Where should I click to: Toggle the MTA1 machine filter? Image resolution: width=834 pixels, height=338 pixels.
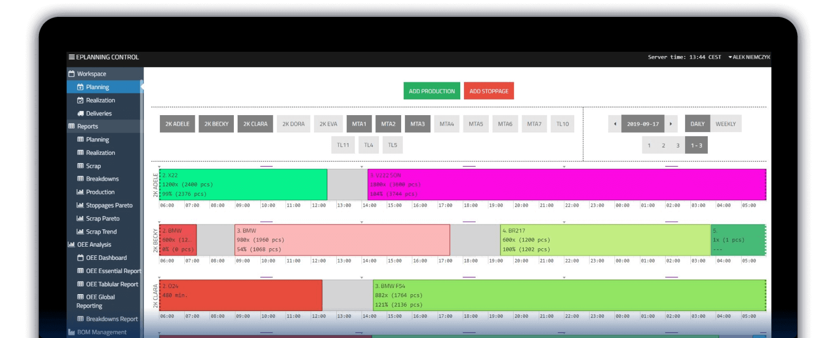[359, 124]
